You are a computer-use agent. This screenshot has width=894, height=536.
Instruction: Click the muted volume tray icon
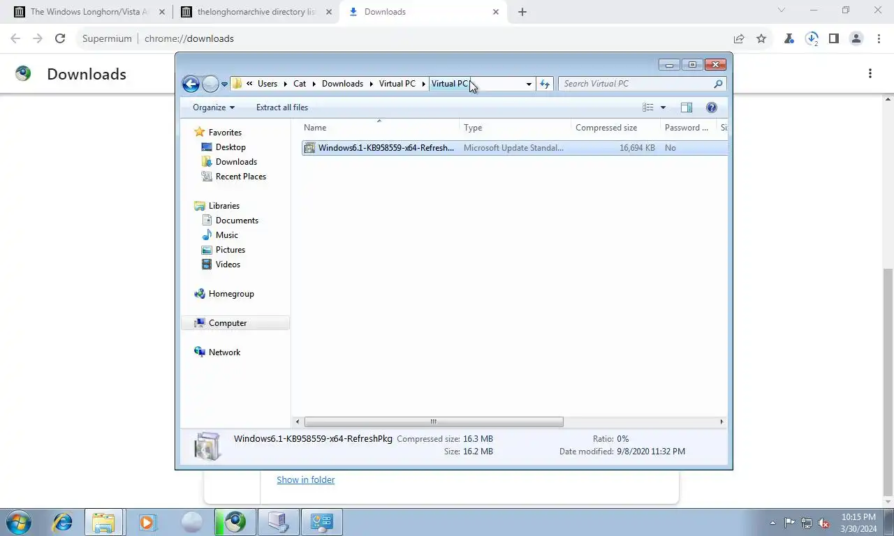[823, 523]
